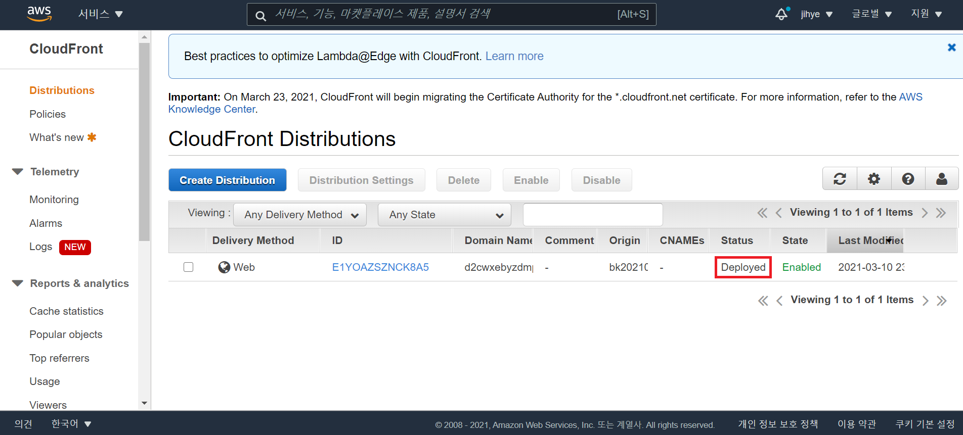Select the E1YOAZSZNCK8A5 distribution checkbox
Image resolution: width=963 pixels, height=435 pixels.
[188, 267]
